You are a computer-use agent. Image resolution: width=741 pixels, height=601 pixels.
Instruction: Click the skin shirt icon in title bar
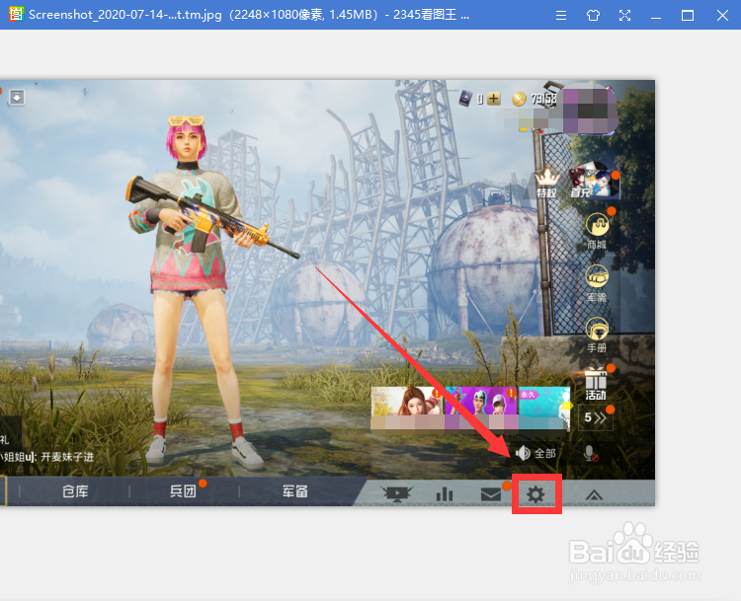[593, 15]
